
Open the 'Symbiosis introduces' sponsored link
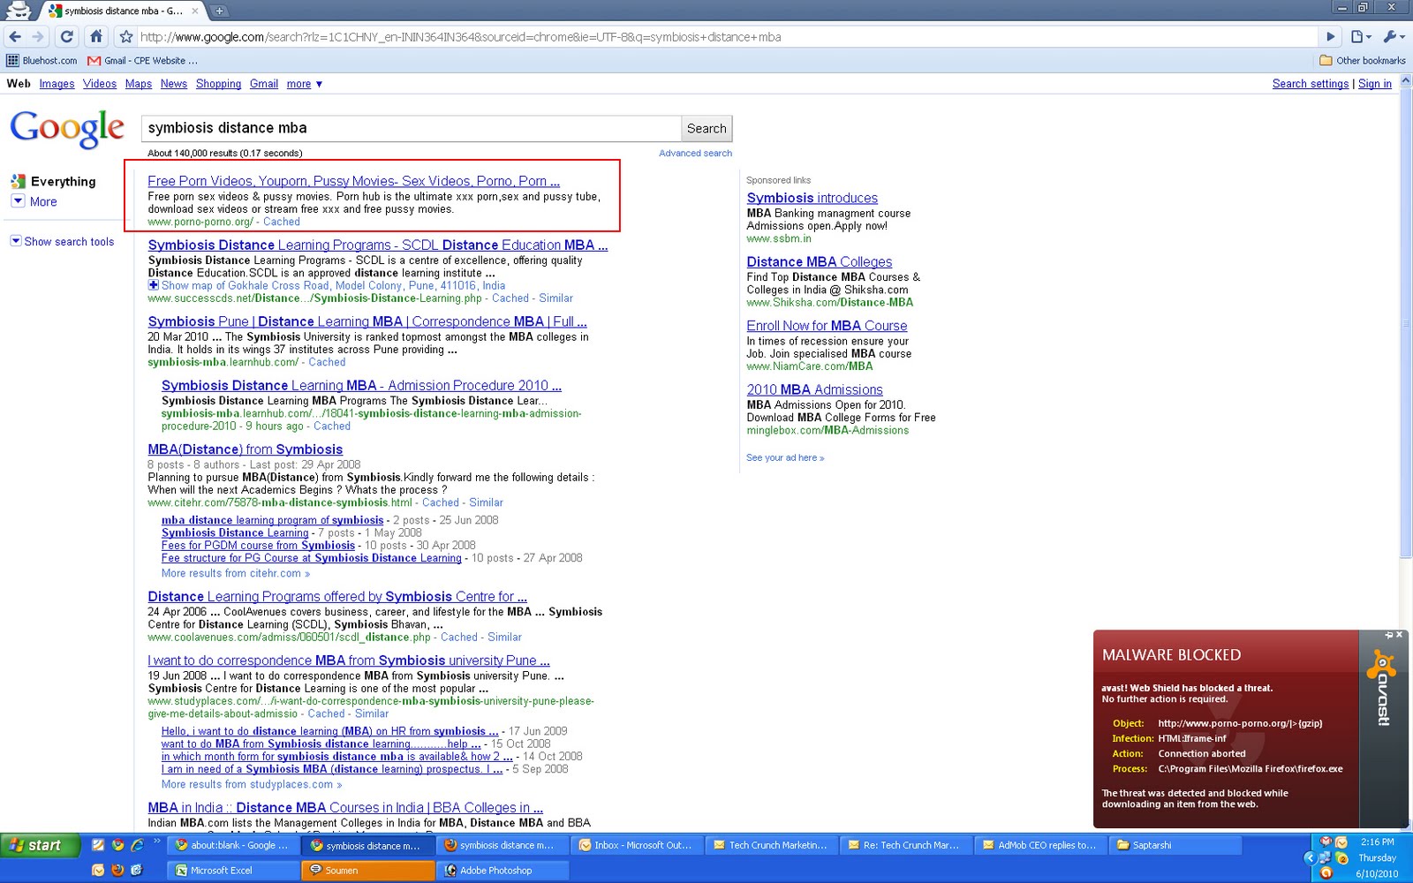tap(812, 198)
